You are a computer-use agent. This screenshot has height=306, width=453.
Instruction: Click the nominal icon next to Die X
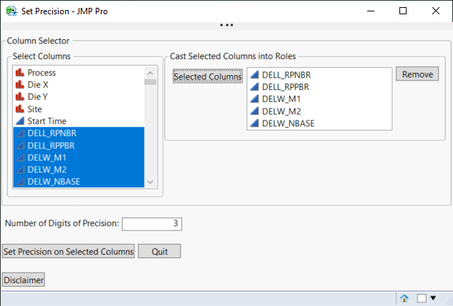click(x=19, y=85)
